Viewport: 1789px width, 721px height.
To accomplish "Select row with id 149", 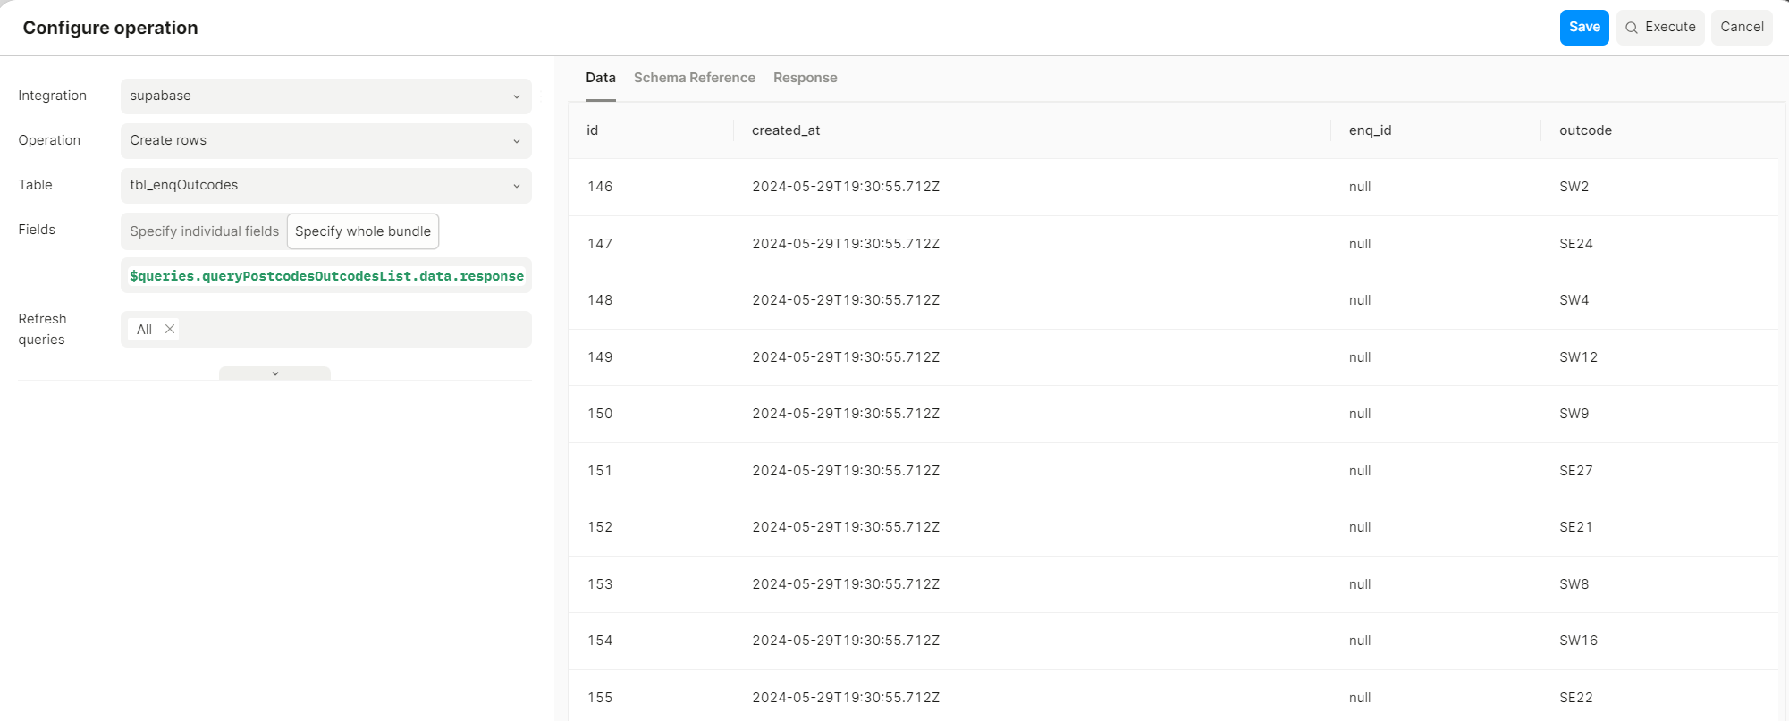I will [1173, 357].
